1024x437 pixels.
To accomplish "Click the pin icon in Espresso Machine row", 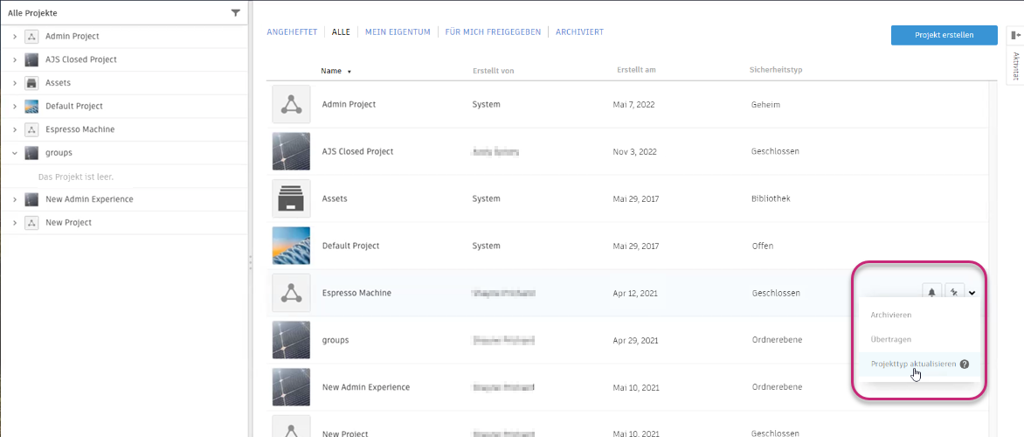I will (954, 293).
